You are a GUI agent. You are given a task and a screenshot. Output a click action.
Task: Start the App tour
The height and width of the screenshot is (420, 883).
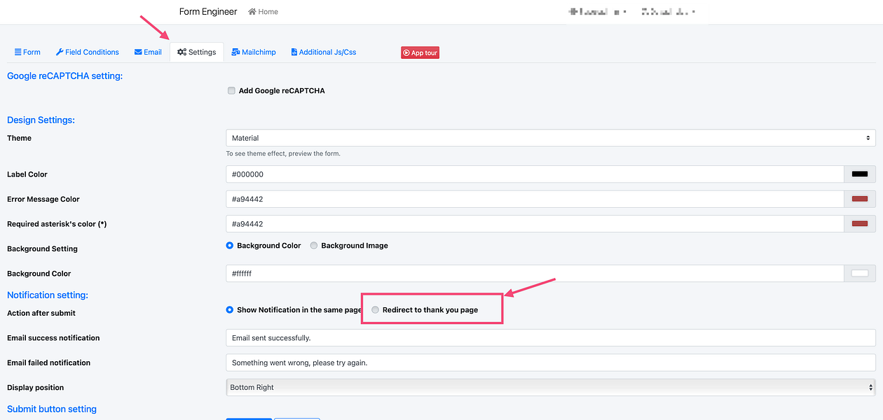[x=420, y=52]
